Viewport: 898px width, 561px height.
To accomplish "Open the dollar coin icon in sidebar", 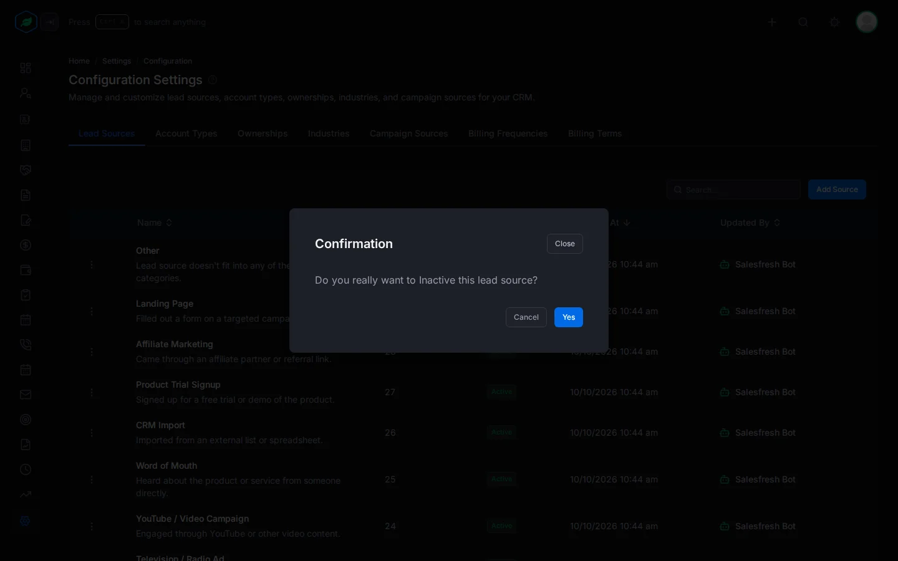I will point(26,245).
